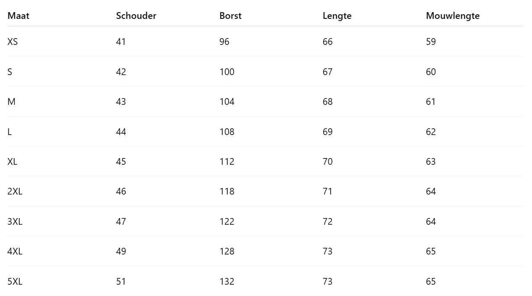Select the 5XL size row label

15,281
